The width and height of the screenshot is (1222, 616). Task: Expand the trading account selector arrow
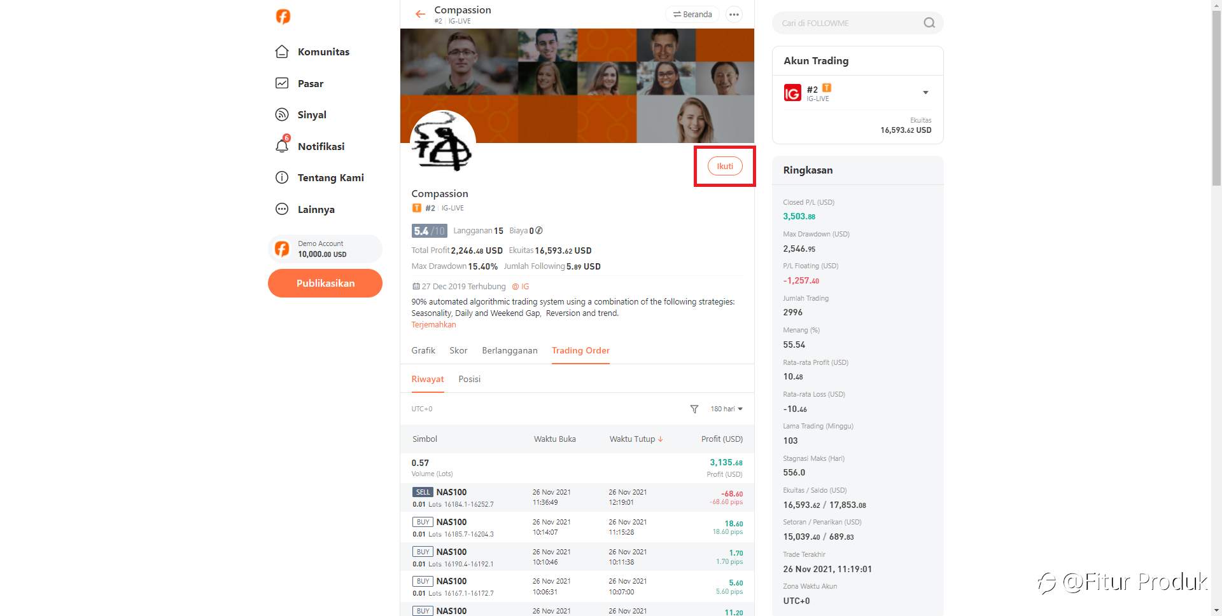click(x=925, y=93)
